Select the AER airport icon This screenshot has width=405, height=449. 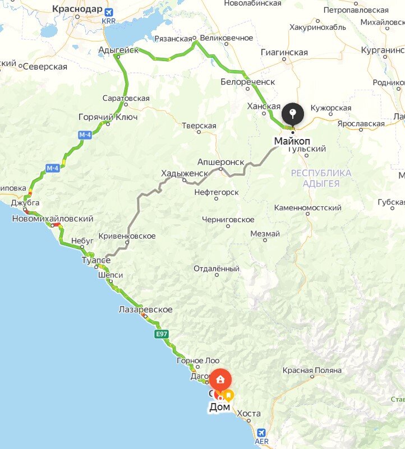261,432
